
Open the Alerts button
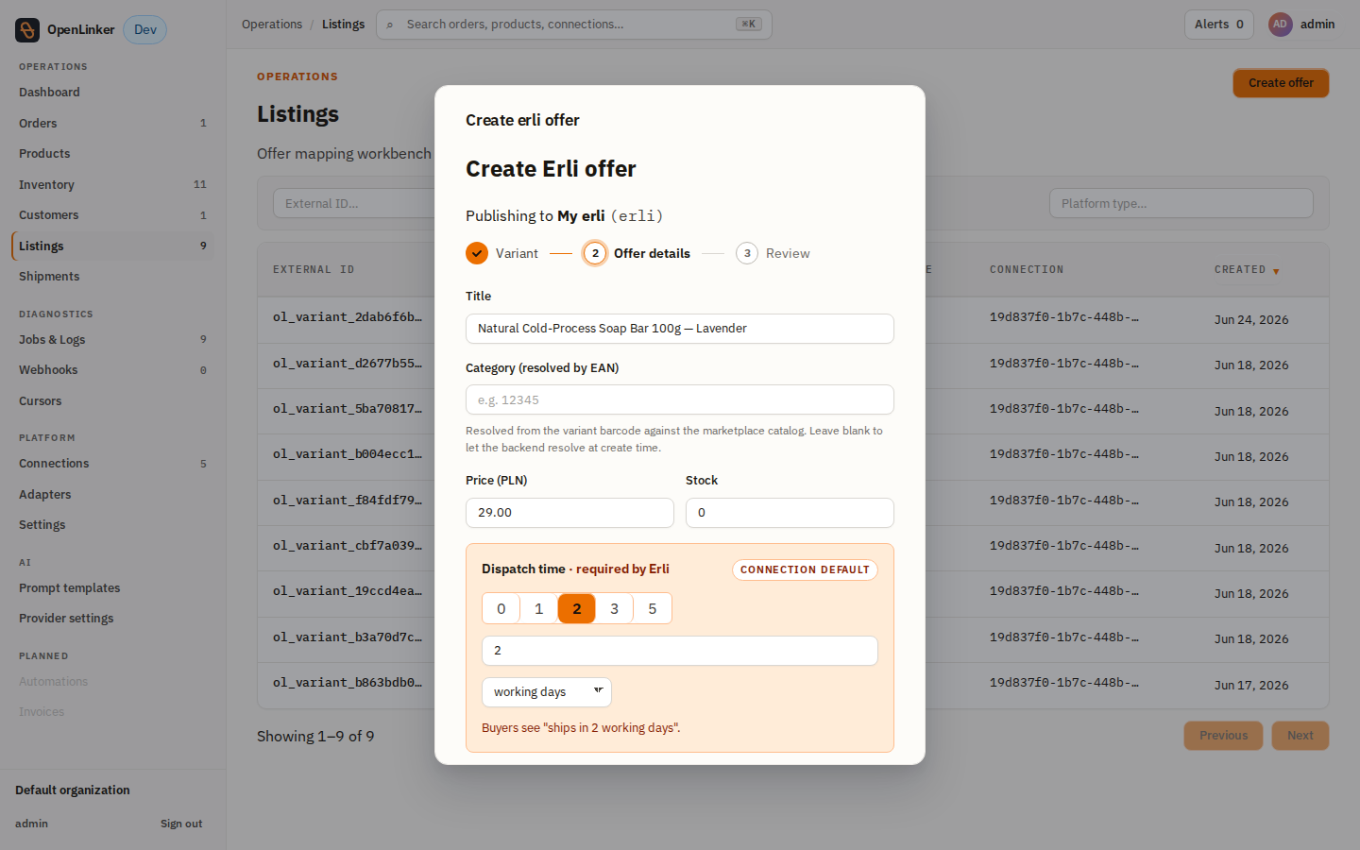click(1219, 25)
